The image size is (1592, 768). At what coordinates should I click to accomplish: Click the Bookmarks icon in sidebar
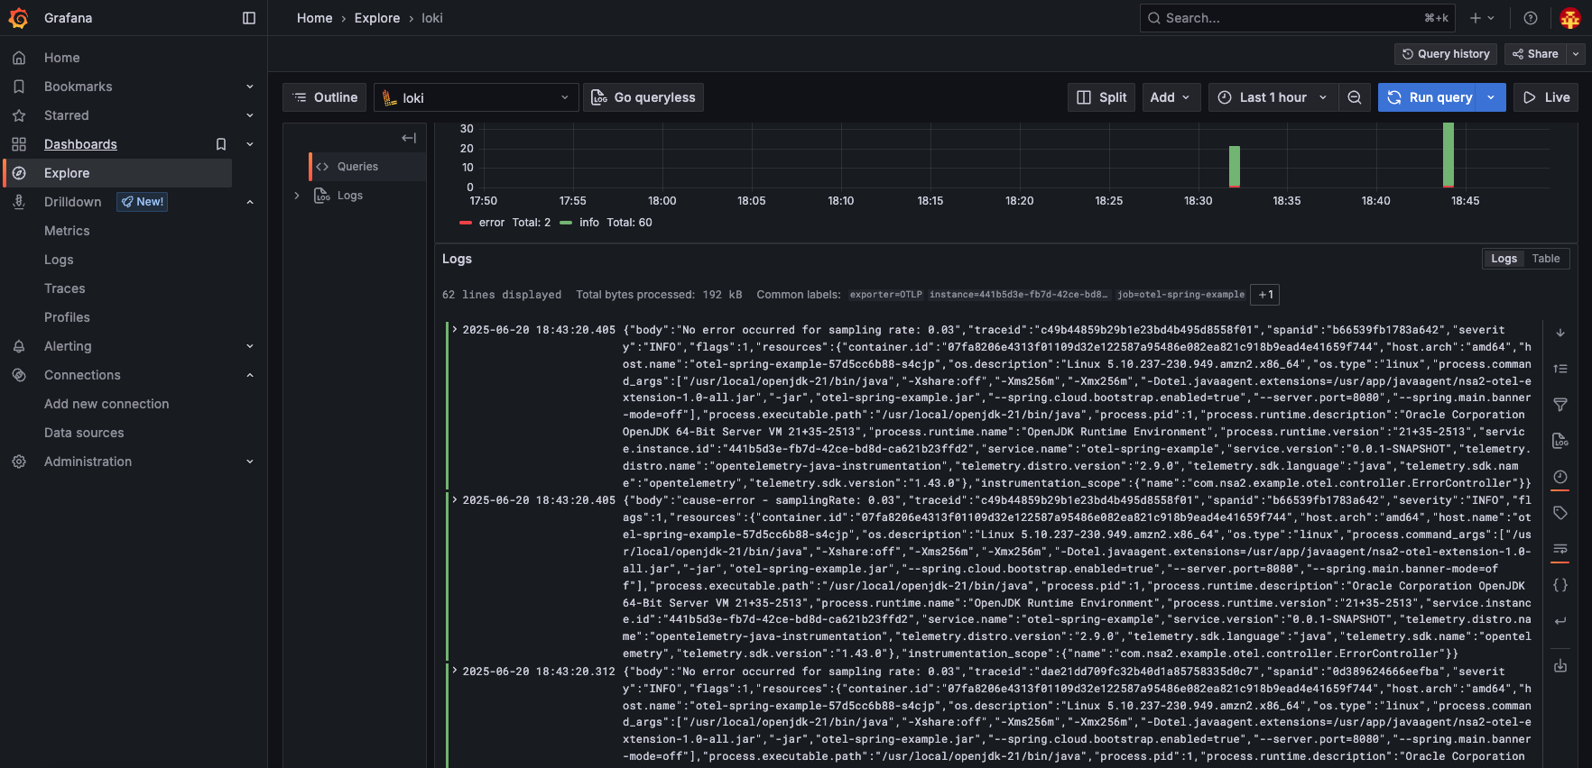tap(19, 87)
